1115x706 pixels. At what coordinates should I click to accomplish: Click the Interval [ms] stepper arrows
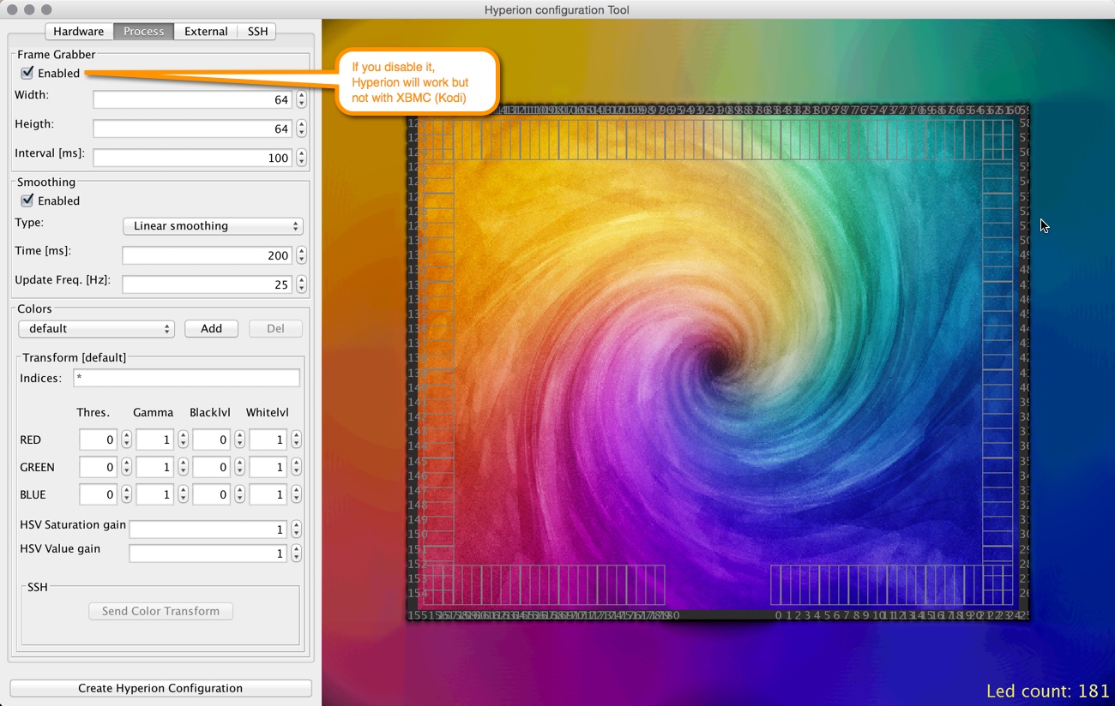(301, 159)
